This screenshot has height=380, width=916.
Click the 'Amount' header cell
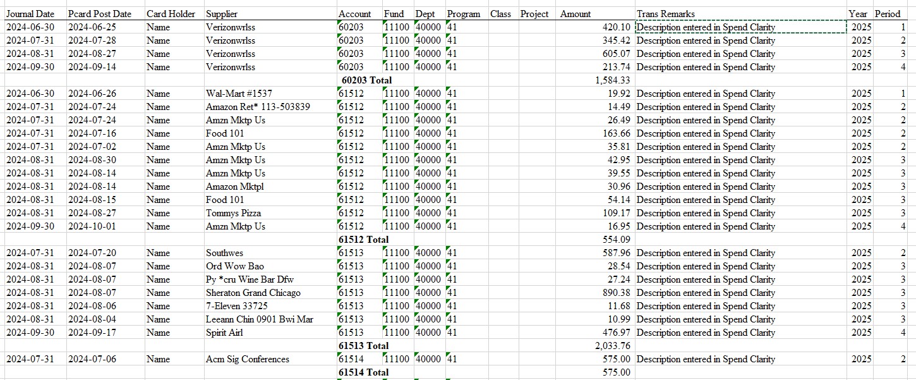[x=596, y=13]
